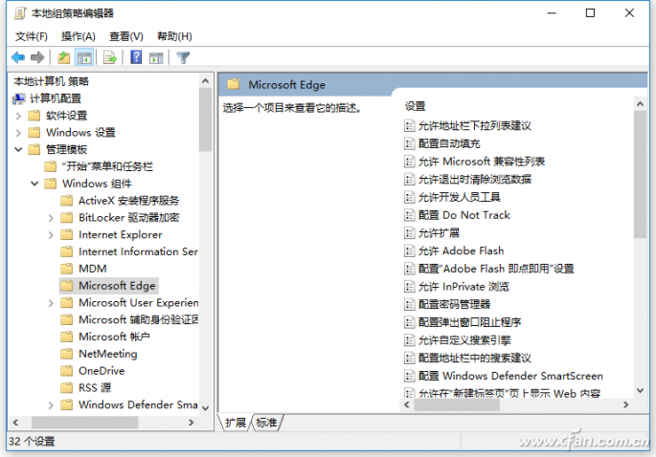Select the 本地计算机 策略 root node

[51, 81]
